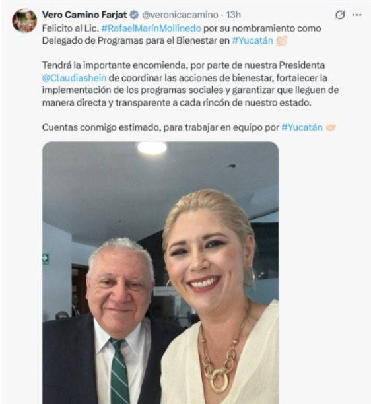Click the 'Tendrá la importante encomienda' paragraph

pos(190,84)
